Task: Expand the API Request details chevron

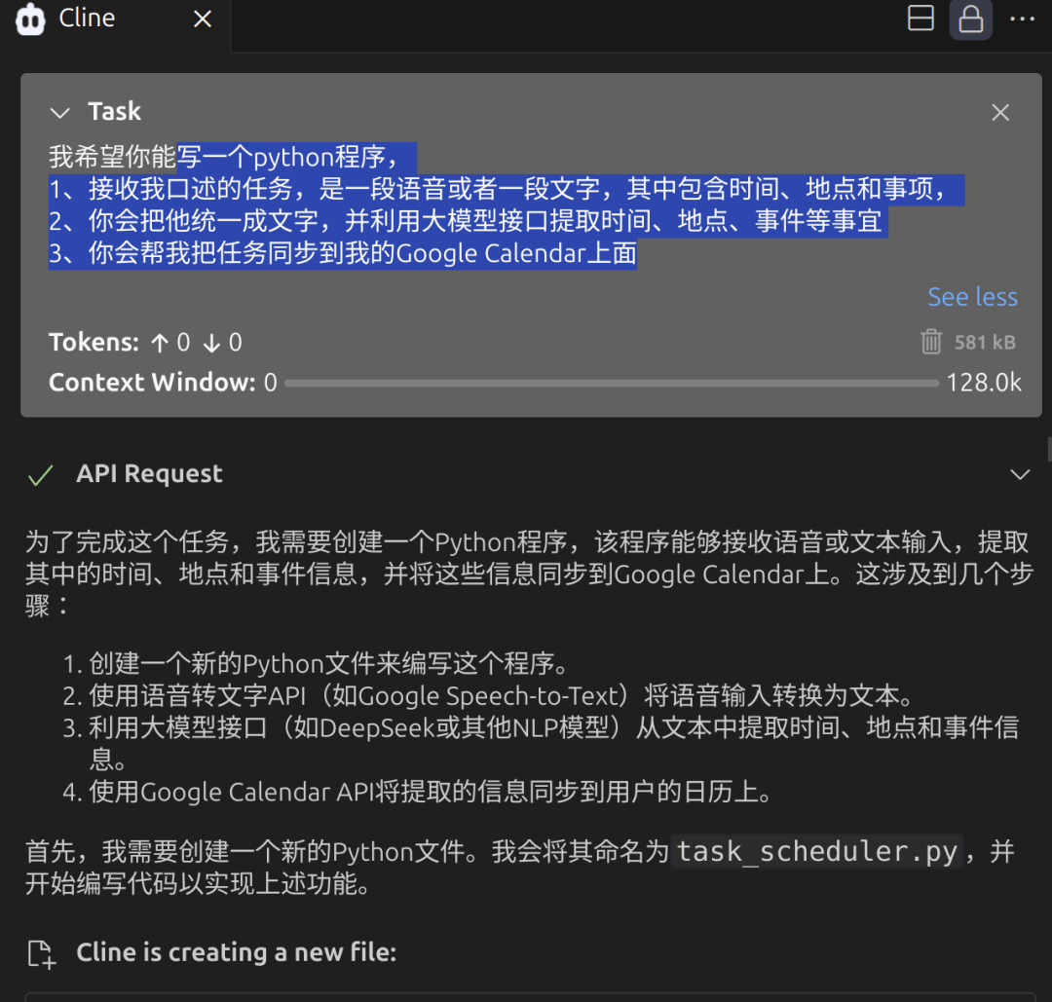Action: (1020, 474)
